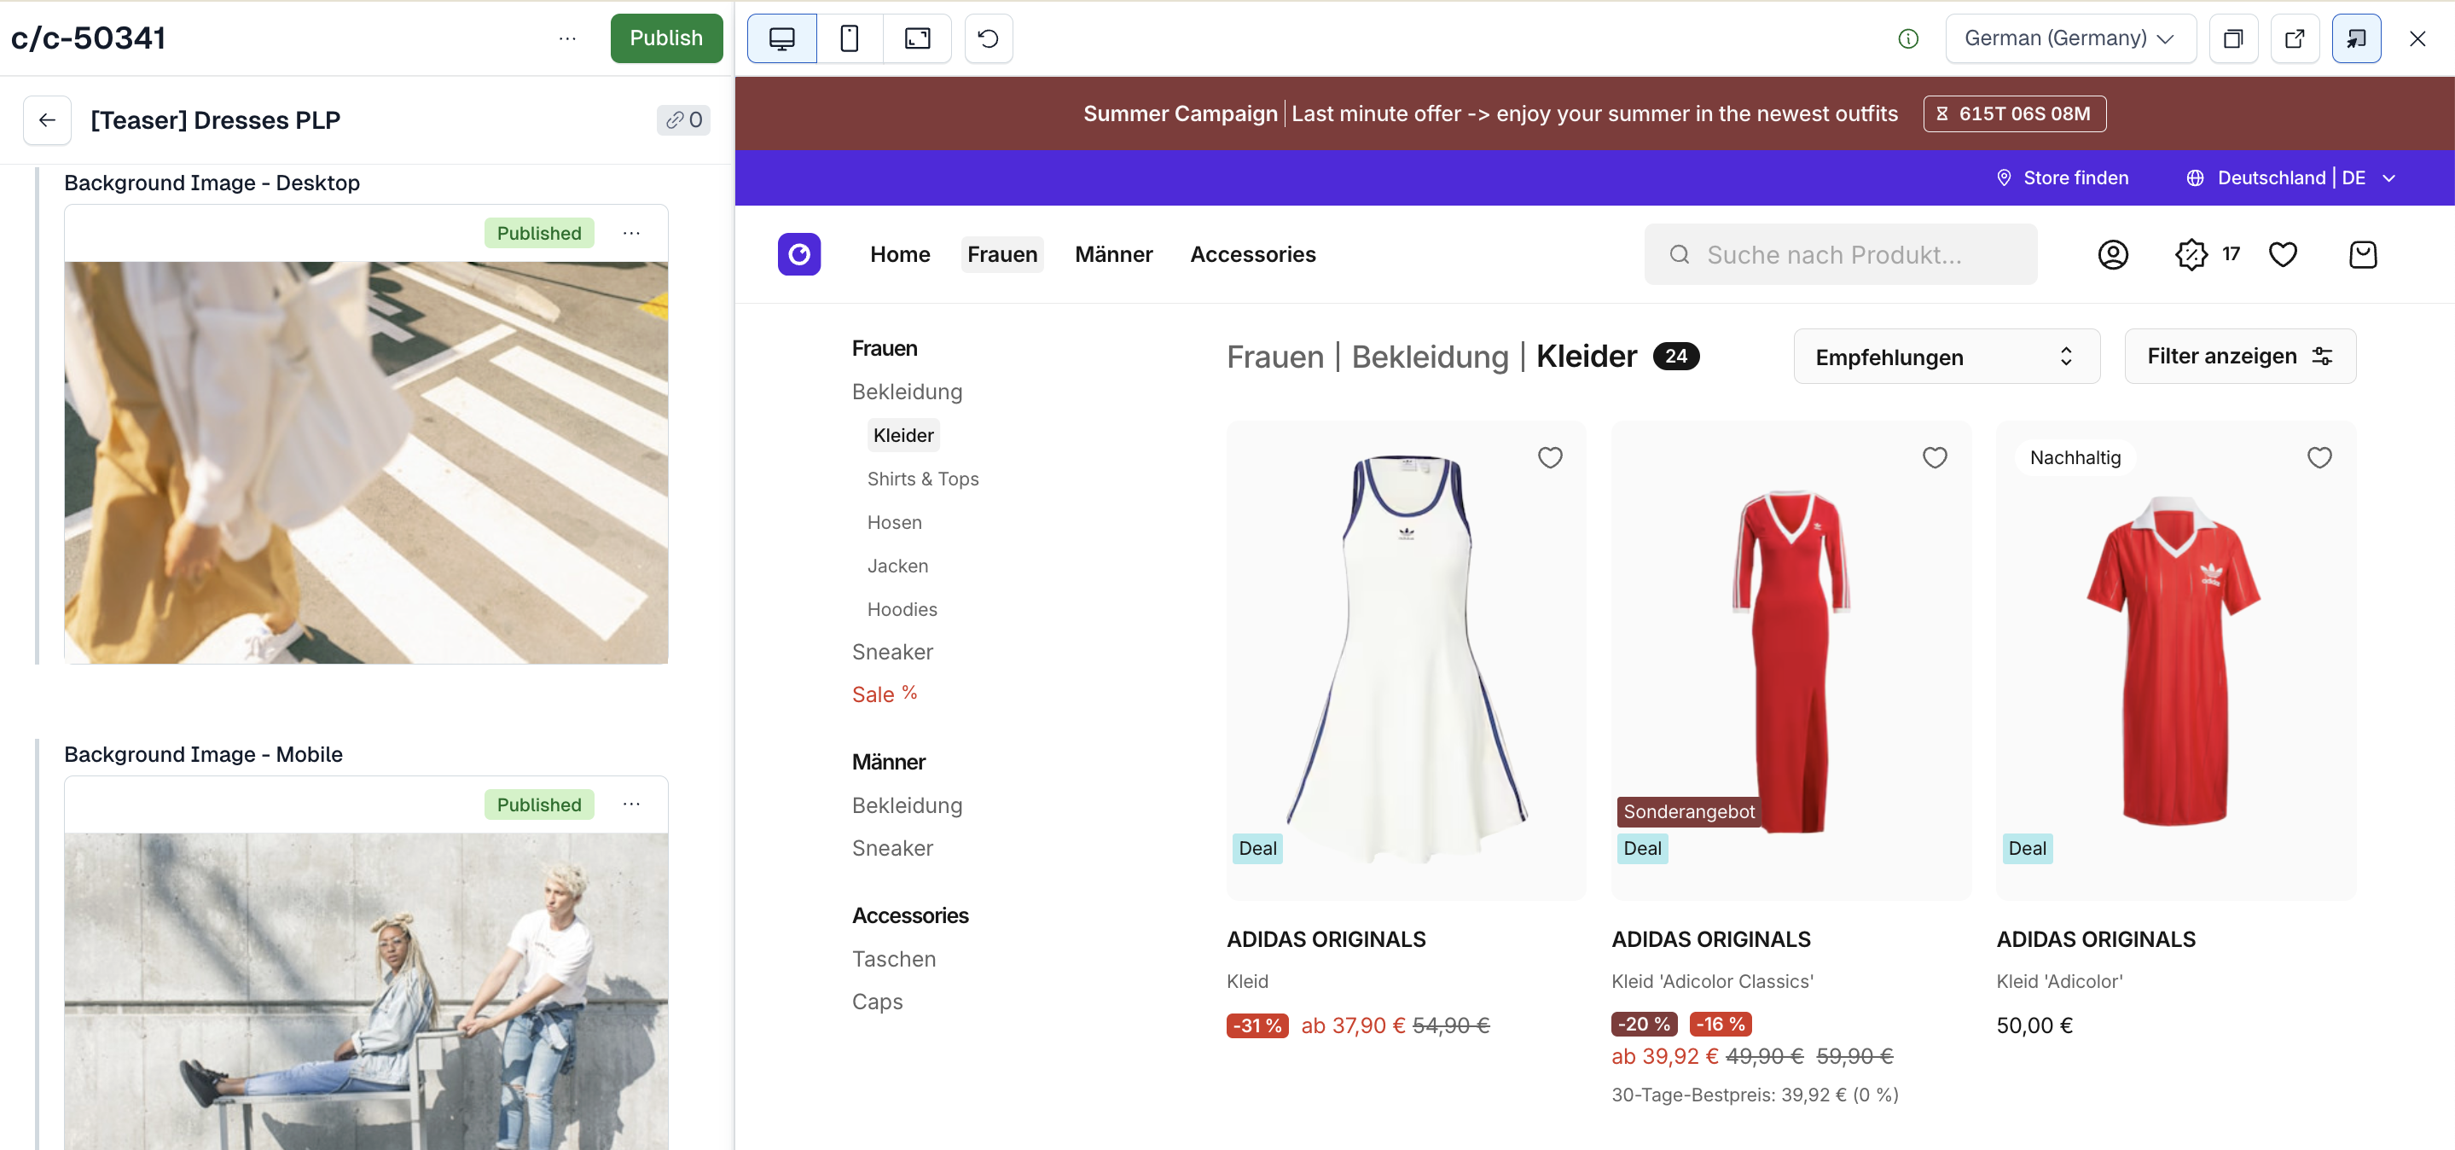2455x1150 pixels.
Task: Open the Männer navigation menu item
Action: [x=1113, y=254]
